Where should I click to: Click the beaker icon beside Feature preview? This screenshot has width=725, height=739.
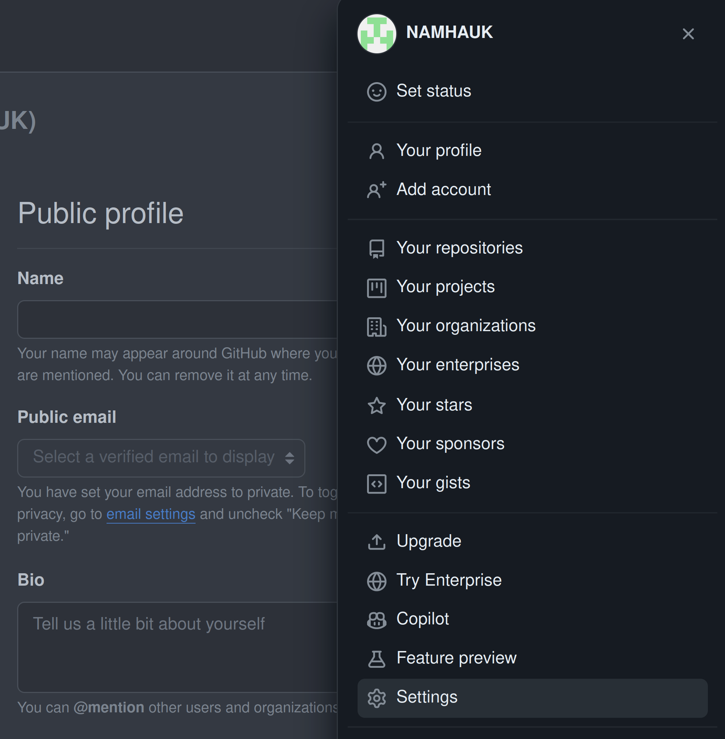377,659
